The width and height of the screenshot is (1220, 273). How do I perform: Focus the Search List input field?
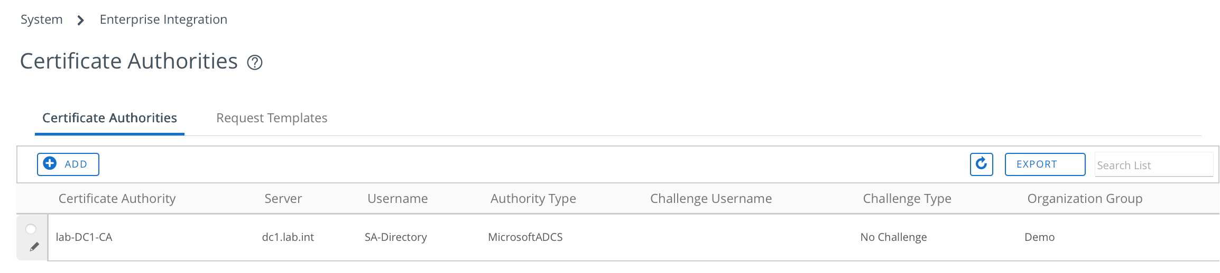1153,165
